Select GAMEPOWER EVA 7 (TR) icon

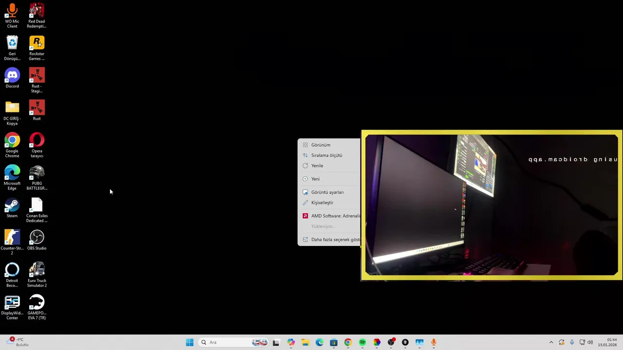click(37, 308)
